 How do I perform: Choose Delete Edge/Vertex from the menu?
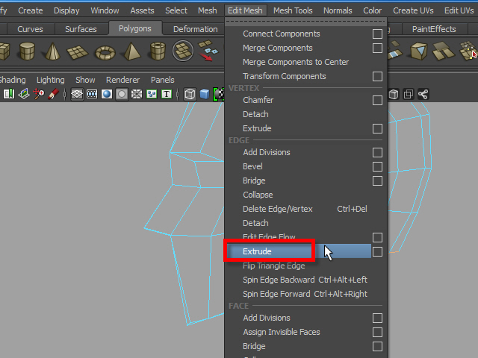pyautogui.click(x=278, y=209)
